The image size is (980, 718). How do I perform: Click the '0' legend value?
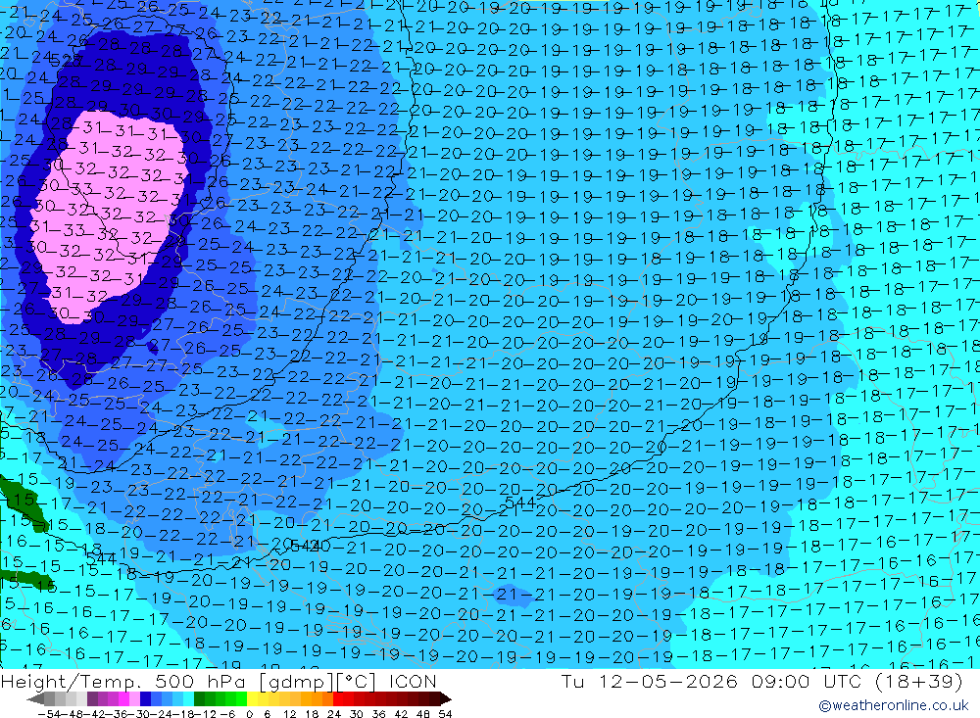[x=249, y=714]
